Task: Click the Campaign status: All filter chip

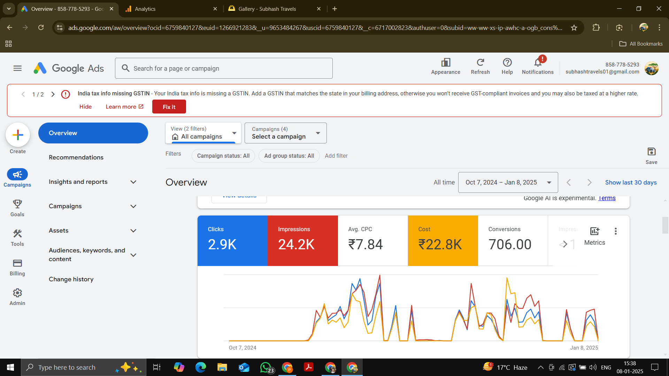Action: tap(223, 156)
